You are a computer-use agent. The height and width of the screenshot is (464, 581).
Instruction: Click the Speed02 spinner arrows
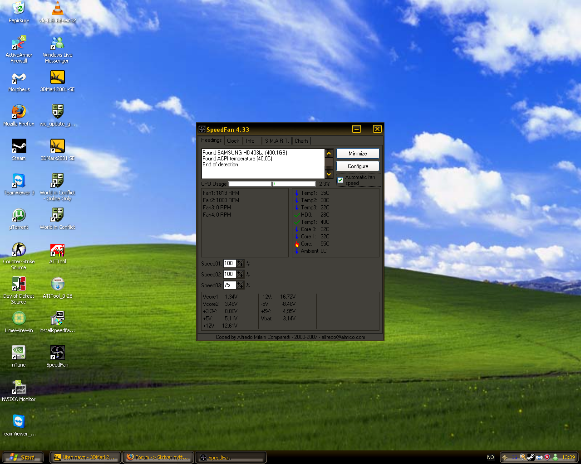coord(240,274)
